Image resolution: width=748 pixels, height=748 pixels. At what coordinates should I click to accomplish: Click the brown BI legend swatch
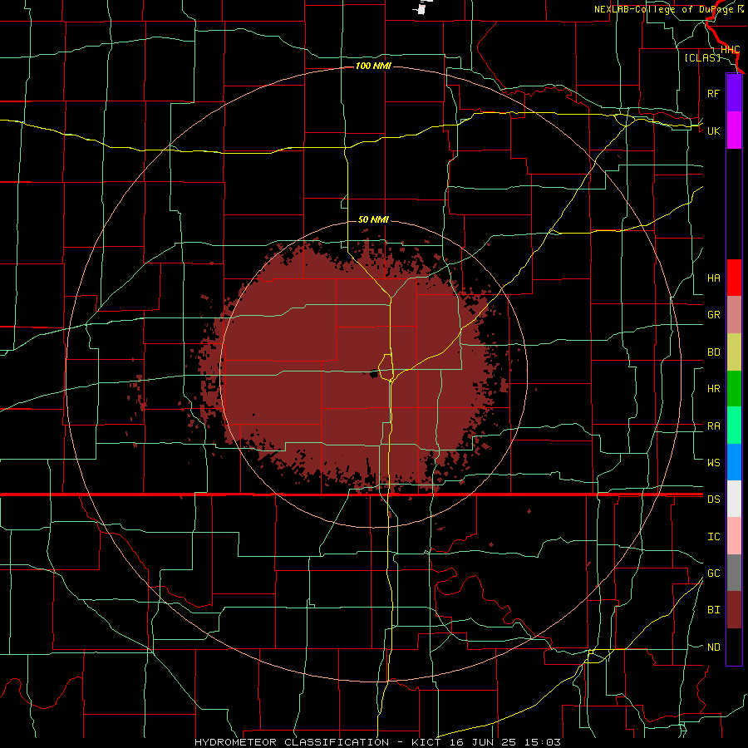coord(734,610)
